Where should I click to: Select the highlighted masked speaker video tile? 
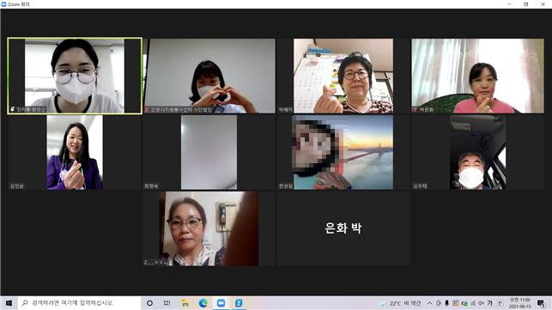[x=75, y=76]
